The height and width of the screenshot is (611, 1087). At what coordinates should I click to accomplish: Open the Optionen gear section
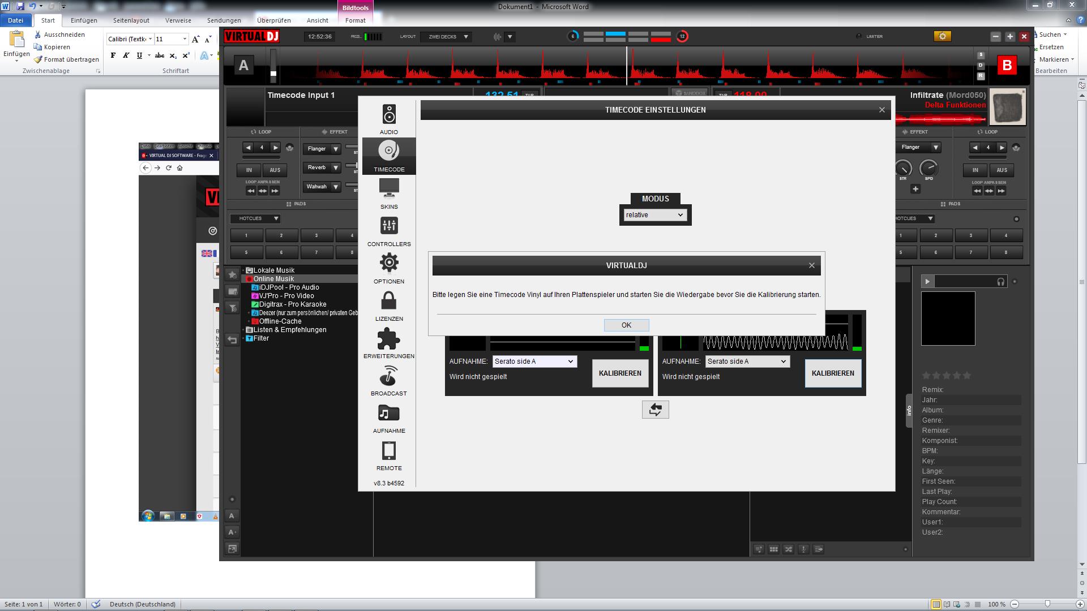389,268
